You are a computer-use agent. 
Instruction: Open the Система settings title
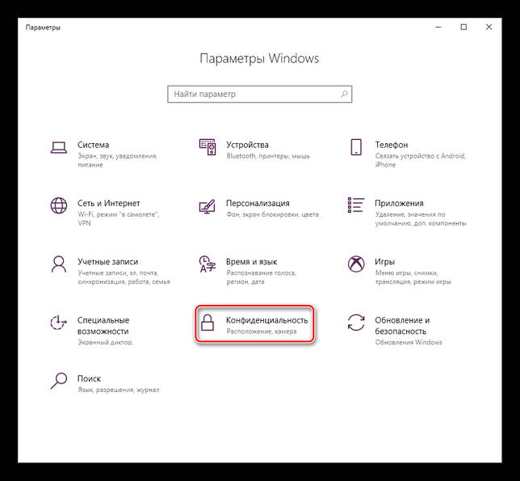coord(93,145)
